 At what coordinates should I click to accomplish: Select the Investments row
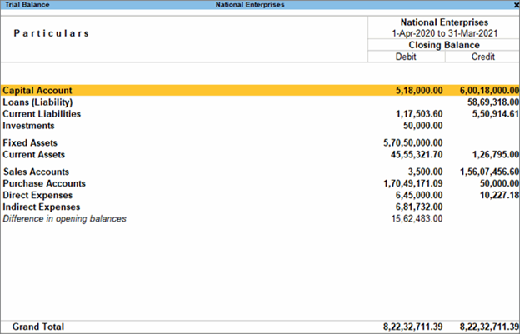(28, 126)
